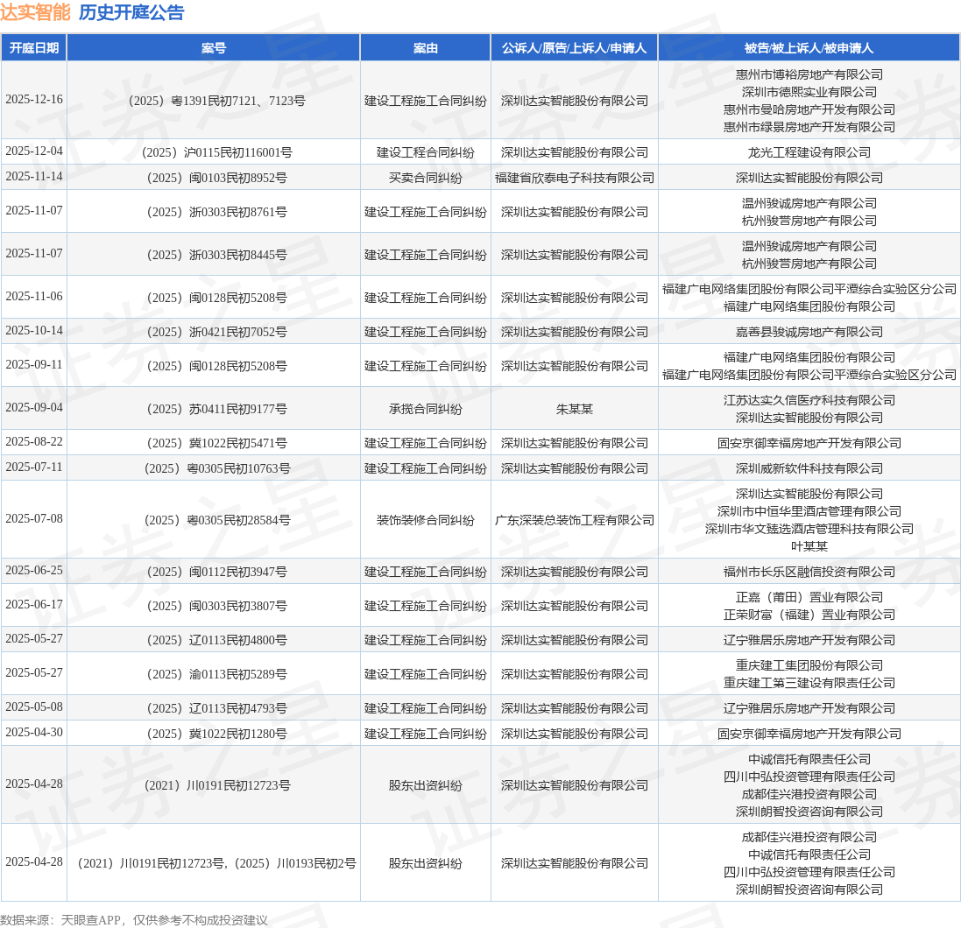Click the 承揽合同纠纷 cause cell
Image resolution: width=961 pixels, height=928 pixels.
(x=426, y=409)
